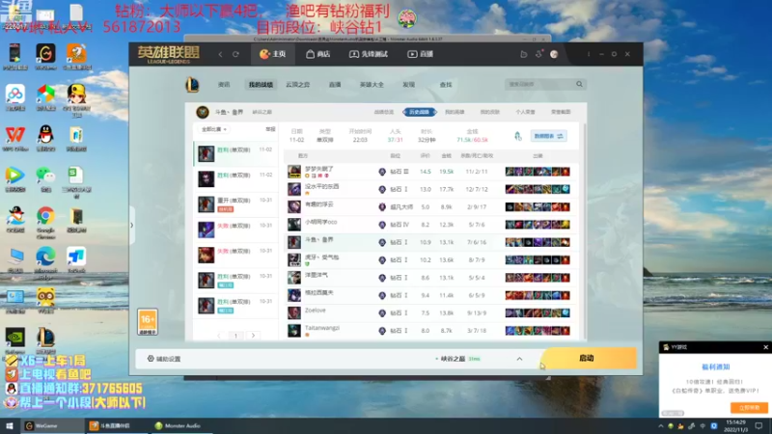Open the 全部比赛 match filter dropdown
This screenshot has width=772, height=434.
tap(214, 129)
